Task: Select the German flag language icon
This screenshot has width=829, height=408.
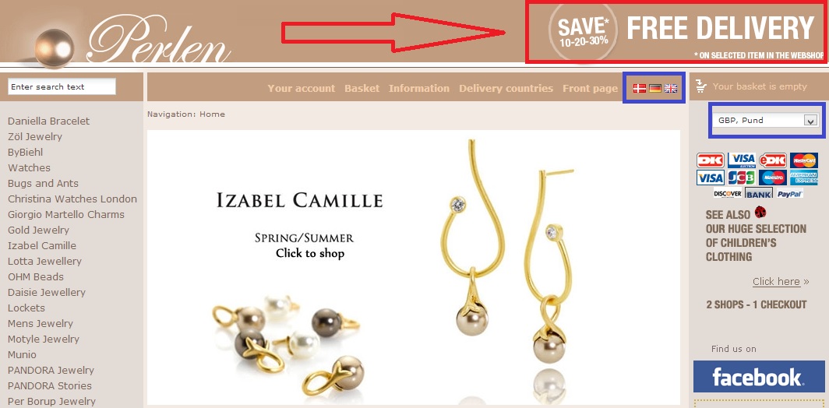Action: click(x=655, y=88)
